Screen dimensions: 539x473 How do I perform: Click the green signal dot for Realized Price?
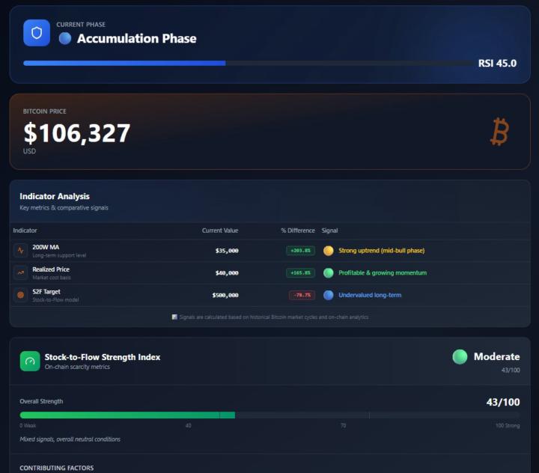329,273
